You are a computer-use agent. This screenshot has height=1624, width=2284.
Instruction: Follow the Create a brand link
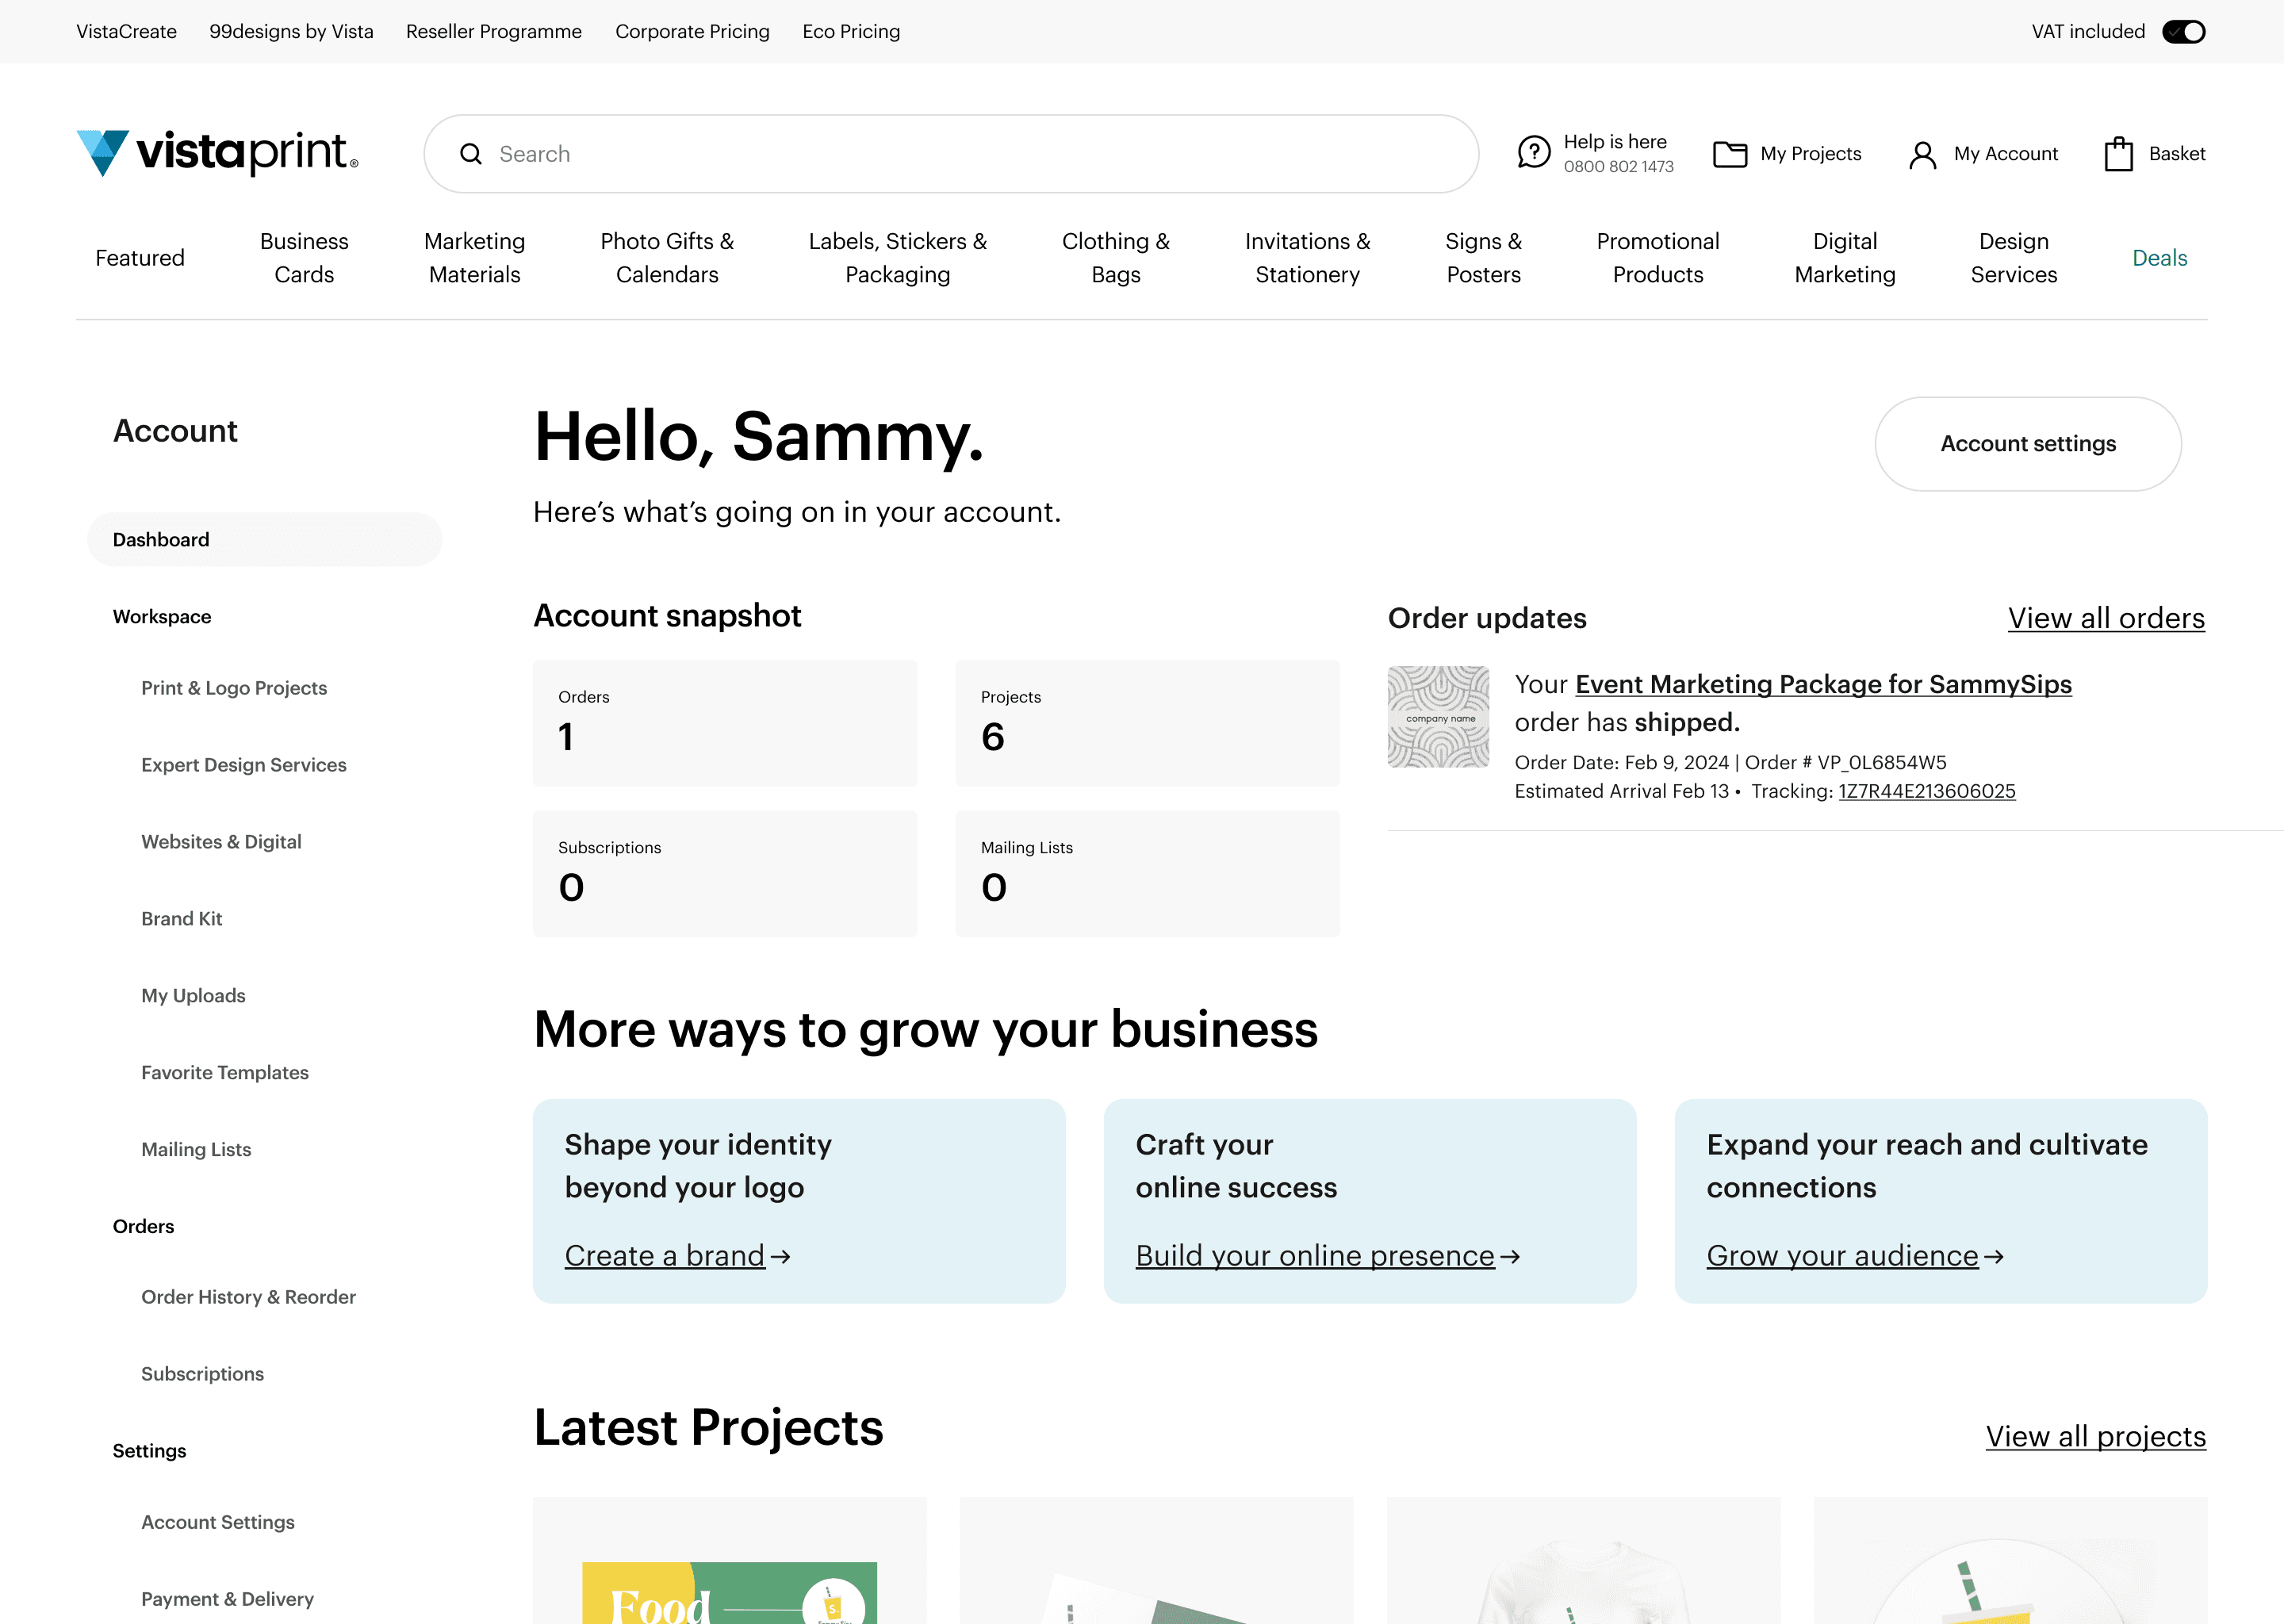tap(666, 1255)
